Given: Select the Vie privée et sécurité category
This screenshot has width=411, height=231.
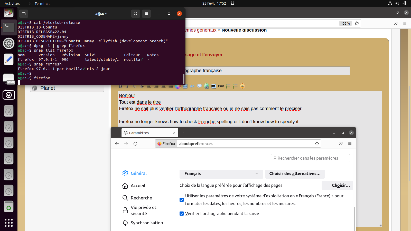Looking at the screenshot, I should tap(143, 210).
